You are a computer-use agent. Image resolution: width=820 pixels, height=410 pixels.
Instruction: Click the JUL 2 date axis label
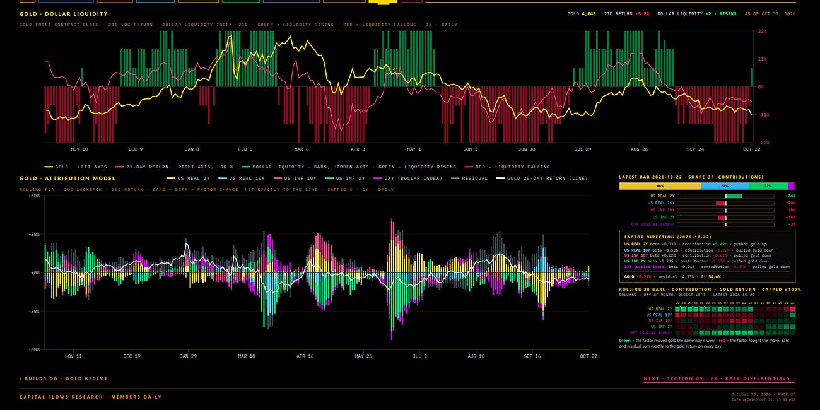click(420, 356)
